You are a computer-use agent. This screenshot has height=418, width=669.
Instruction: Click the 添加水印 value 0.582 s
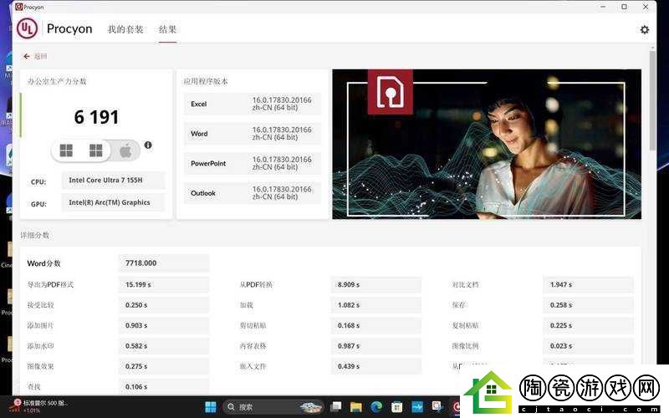tap(164, 346)
